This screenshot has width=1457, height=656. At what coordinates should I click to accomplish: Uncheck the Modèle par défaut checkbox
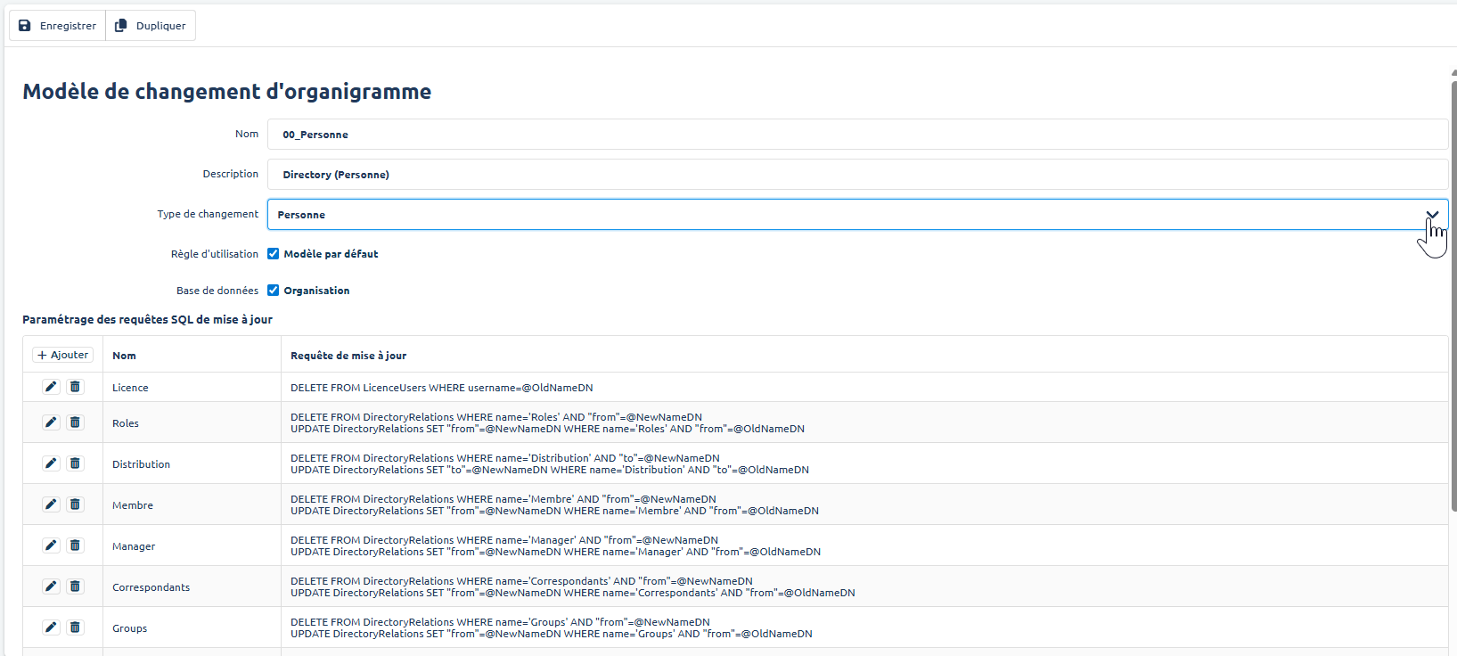pos(274,254)
